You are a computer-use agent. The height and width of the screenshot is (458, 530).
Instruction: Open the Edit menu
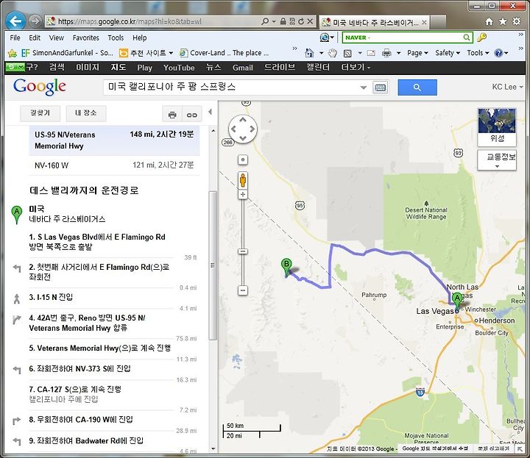click(35, 37)
